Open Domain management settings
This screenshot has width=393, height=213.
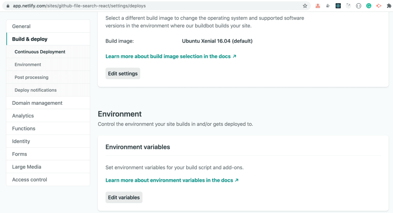coord(48,103)
